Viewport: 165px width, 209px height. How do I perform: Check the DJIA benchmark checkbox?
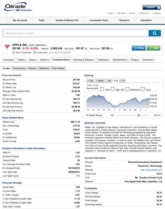click(x=143, y=89)
